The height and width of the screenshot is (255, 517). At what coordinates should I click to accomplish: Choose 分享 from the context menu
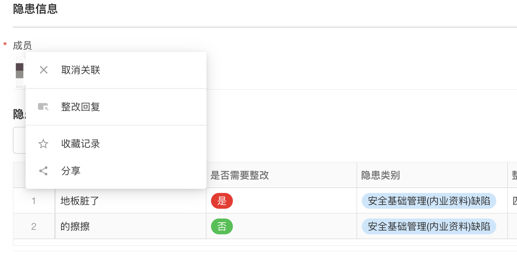pos(71,171)
